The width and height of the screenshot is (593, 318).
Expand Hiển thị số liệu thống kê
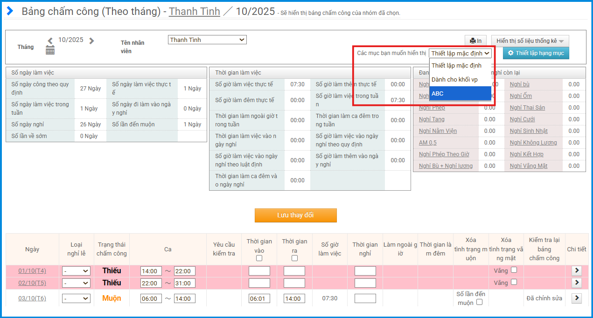[530, 41]
